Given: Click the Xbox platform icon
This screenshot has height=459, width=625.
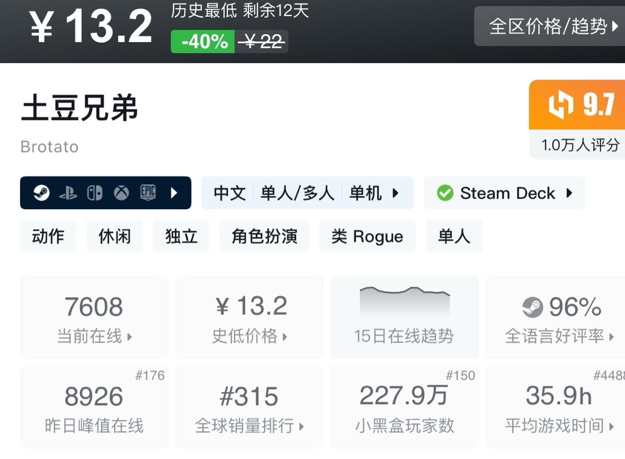Looking at the screenshot, I should click(121, 193).
